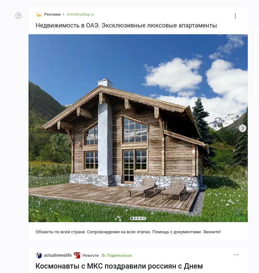
Task: Open the vertical three-dot ad menu
Action: click(235, 16)
